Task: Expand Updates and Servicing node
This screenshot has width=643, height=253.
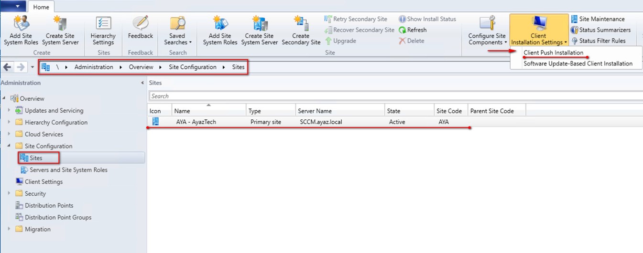Action: tap(9, 110)
